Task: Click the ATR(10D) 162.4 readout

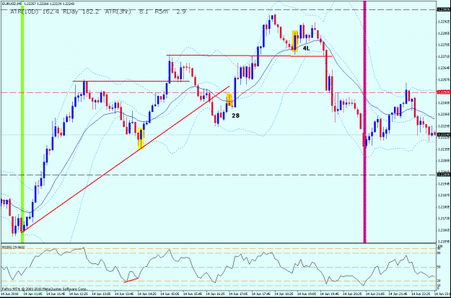Action: click(x=34, y=12)
